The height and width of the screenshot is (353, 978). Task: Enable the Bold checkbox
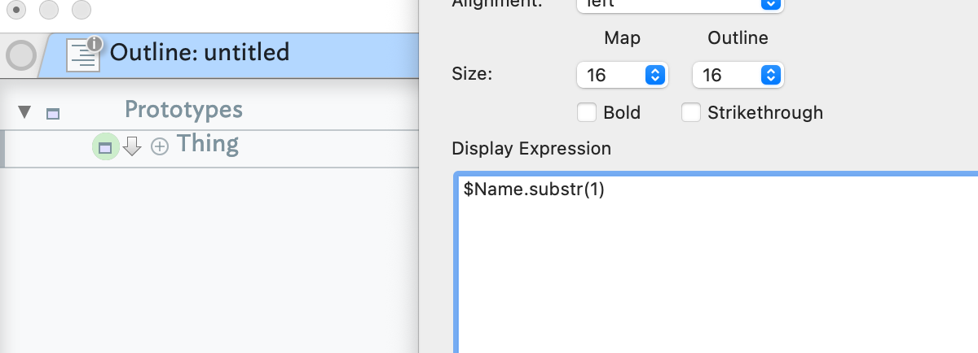(587, 112)
